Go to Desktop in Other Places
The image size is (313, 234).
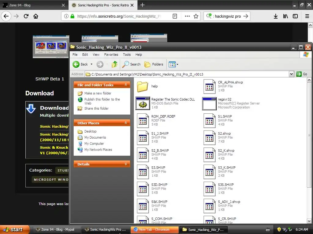click(x=90, y=131)
